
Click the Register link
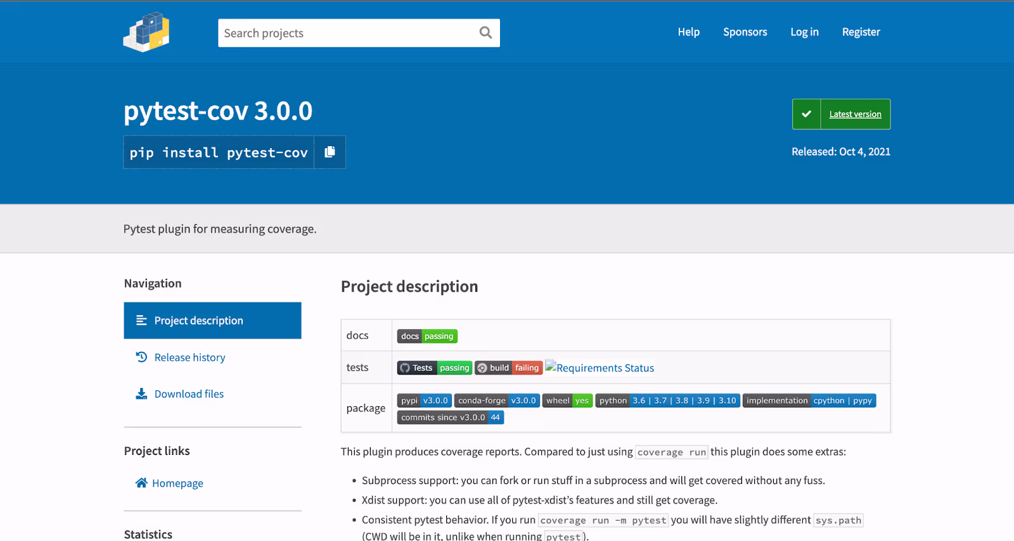[x=861, y=32]
